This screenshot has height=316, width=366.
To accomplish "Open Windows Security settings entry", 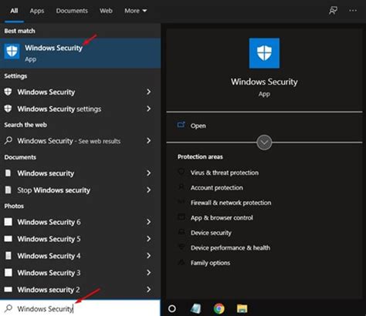I will point(80,109).
